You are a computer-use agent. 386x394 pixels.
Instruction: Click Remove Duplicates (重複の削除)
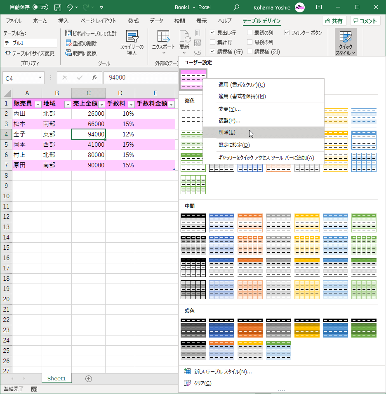pyautogui.click(x=81, y=43)
